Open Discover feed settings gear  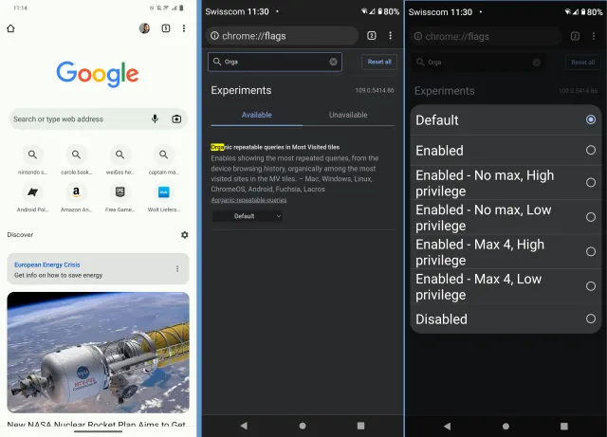point(185,234)
